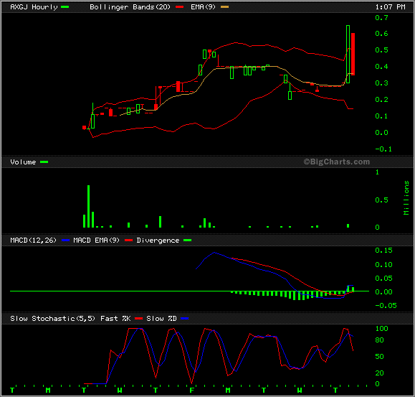415x397 pixels.
Task: Click the blue Slow %D legend swatch
Action: click(184, 319)
